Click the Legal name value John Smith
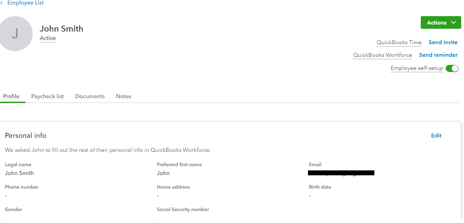 click(x=19, y=173)
